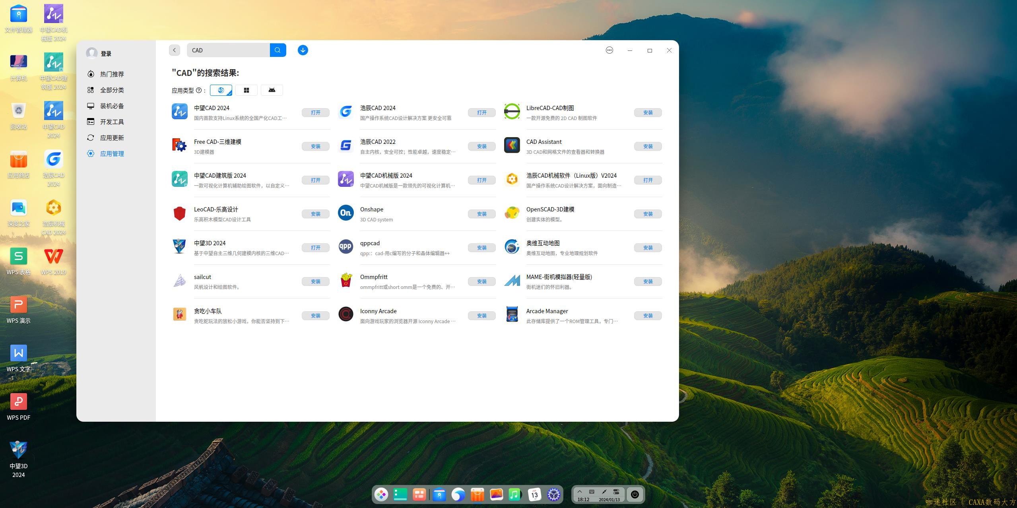This screenshot has height=508, width=1017.
Task: Click the LibreCAD result icon
Action: tap(512, 111)
